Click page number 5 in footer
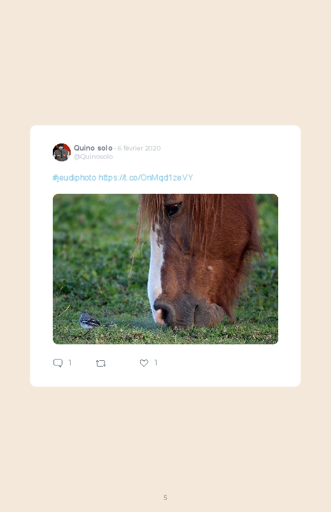The image size is (331, 512). click(x=165, y=497)
